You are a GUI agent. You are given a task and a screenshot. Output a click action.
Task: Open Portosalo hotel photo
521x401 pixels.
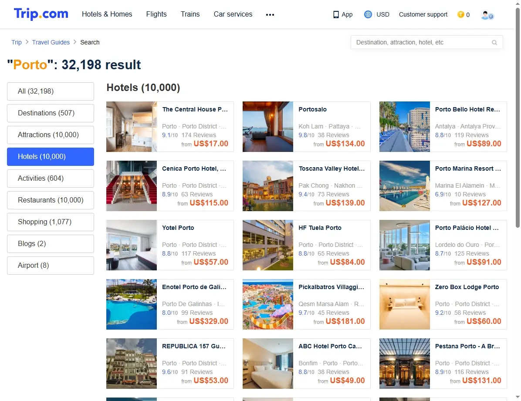(x=268, y=127)
